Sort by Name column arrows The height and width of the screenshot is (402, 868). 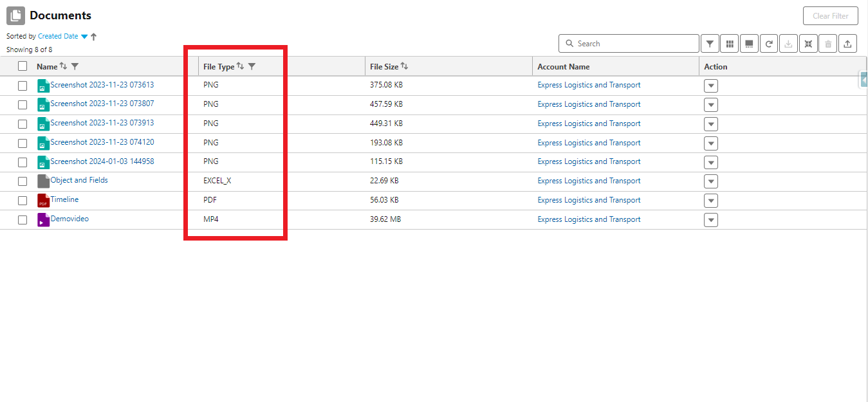[x=63, y=66]
